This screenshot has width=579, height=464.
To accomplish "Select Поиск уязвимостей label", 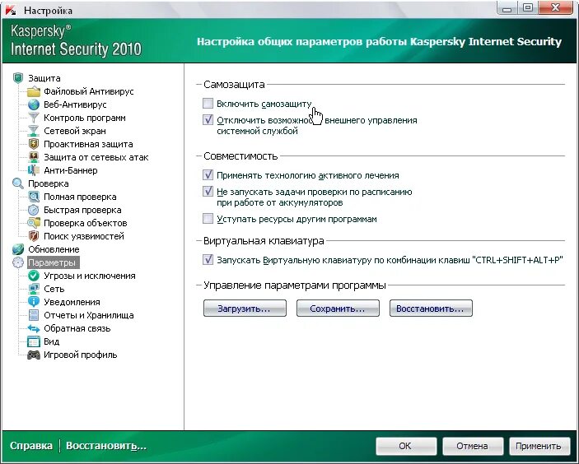I will pyautogui.click(x=84, y=236).
